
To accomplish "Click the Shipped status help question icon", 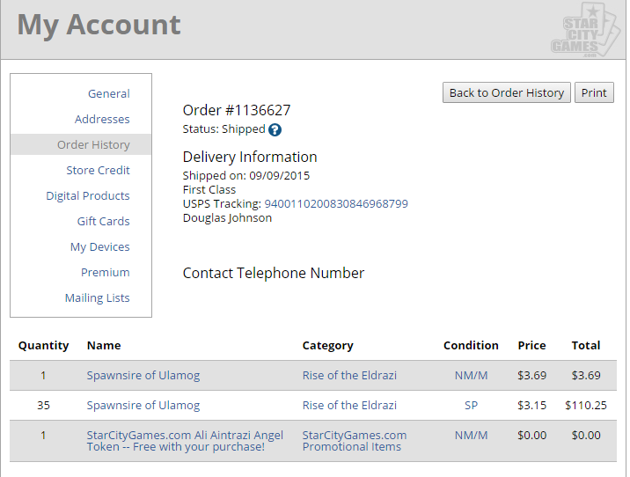I will tap(275, 129).
